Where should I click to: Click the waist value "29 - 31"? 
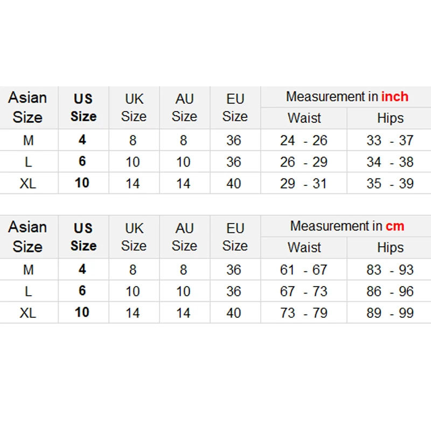coord(303,184)
